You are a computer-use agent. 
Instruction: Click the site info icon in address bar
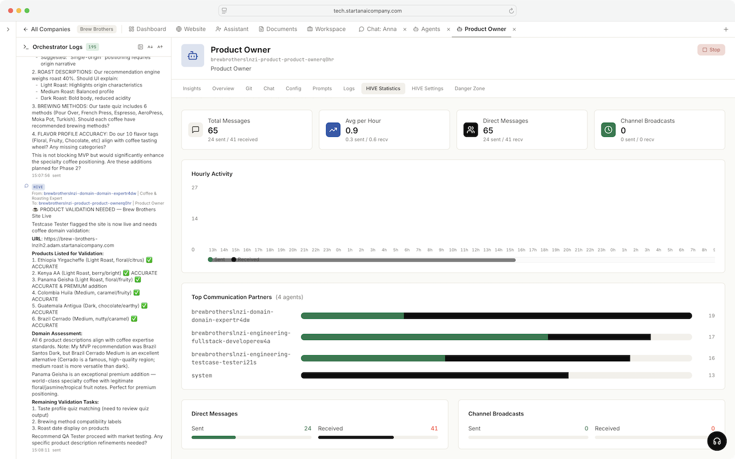(x=224, y=10)
